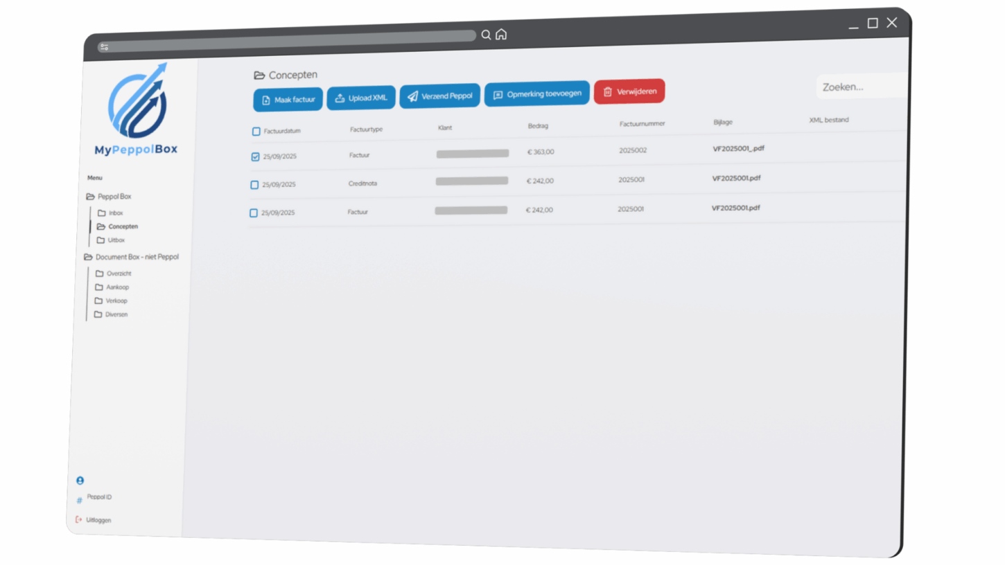Collapse the Peppol Box folder tree
1005x565 pixels.
91,197
